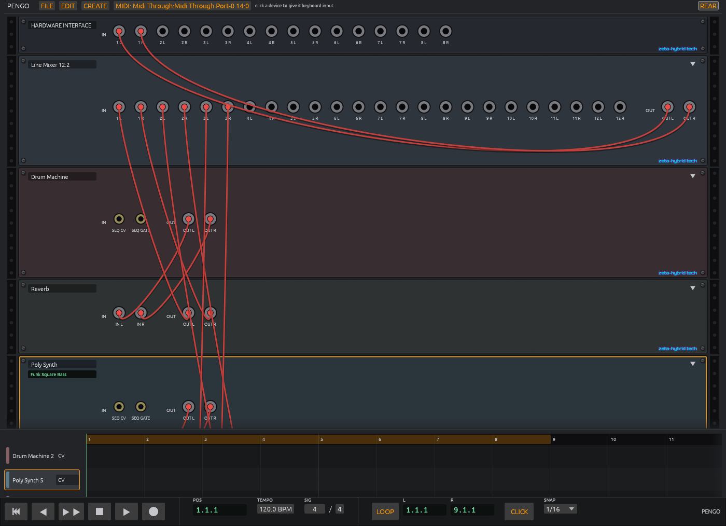Viewport: 726px width, 526px height.
Task: Stop playback with the stop button
Action: click(100, 511)
